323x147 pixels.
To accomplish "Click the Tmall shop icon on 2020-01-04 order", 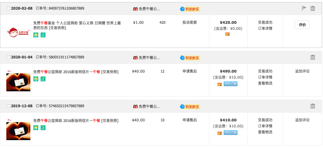I will (x=135, y=58).
